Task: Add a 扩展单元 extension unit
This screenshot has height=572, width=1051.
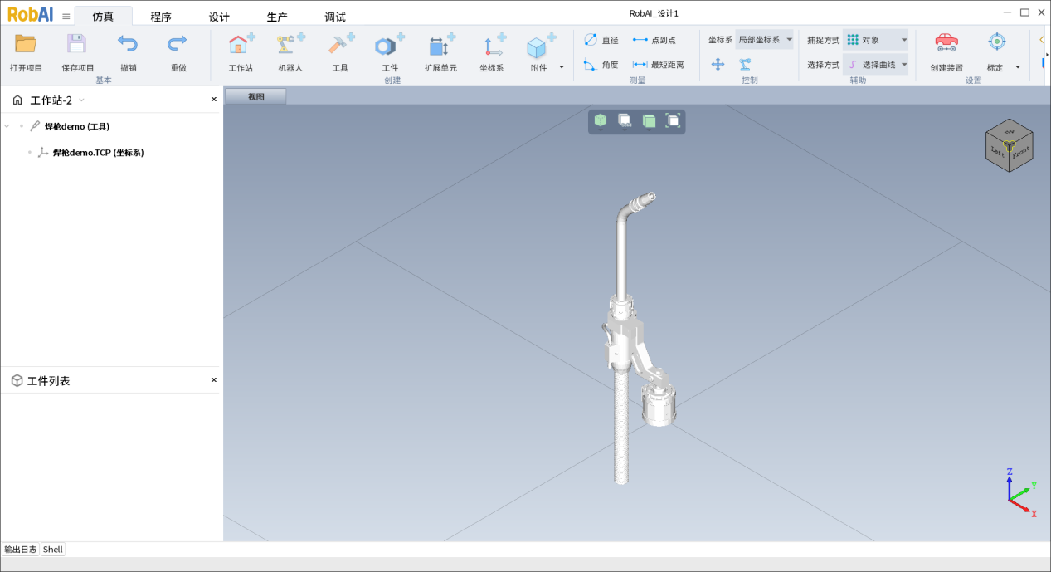Action: pyautogui.click(x=440, y=44)
